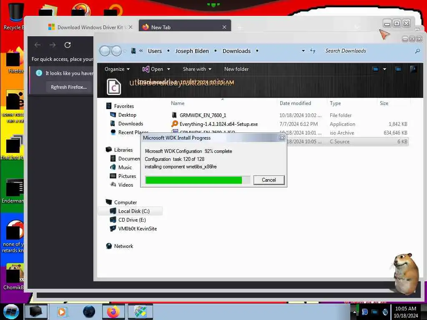
Task: Click the taskbar clock
Action: 405,312
